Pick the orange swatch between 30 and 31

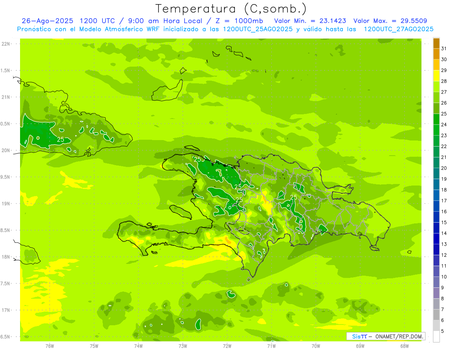tap(436, 54)
